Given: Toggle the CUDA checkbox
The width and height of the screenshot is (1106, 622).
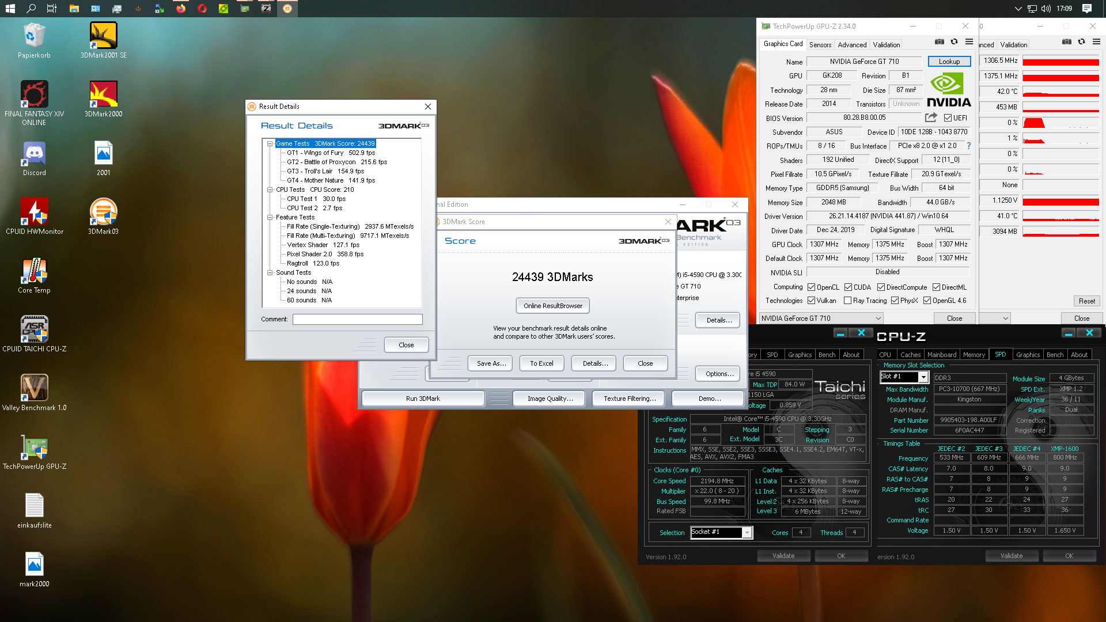Looking at the screenshot, I should point(848,287).
